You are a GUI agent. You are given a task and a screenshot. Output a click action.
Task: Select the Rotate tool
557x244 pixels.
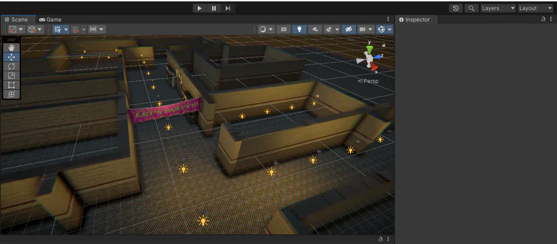(x=11, y=66)
